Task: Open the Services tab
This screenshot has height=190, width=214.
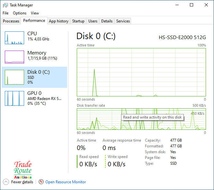Action: (123, 21)
